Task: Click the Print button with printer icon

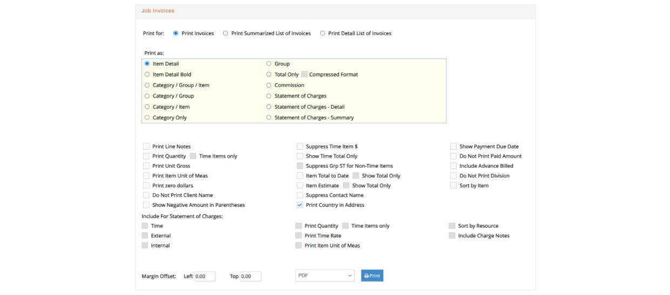Action: click(x=372, y=276)
